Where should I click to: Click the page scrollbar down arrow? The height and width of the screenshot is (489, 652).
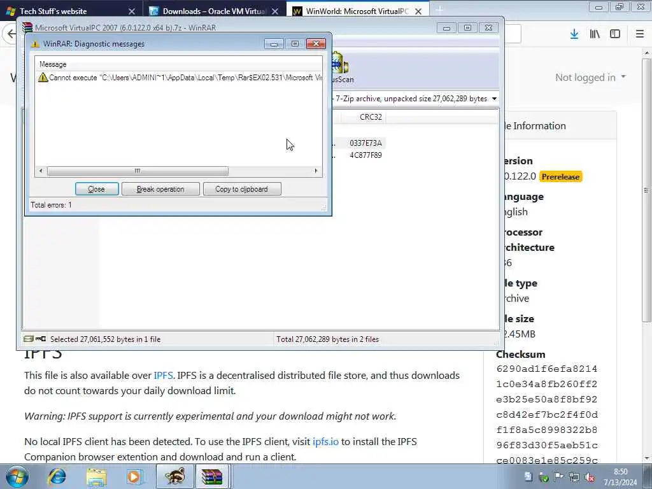(x=646, y=458)
